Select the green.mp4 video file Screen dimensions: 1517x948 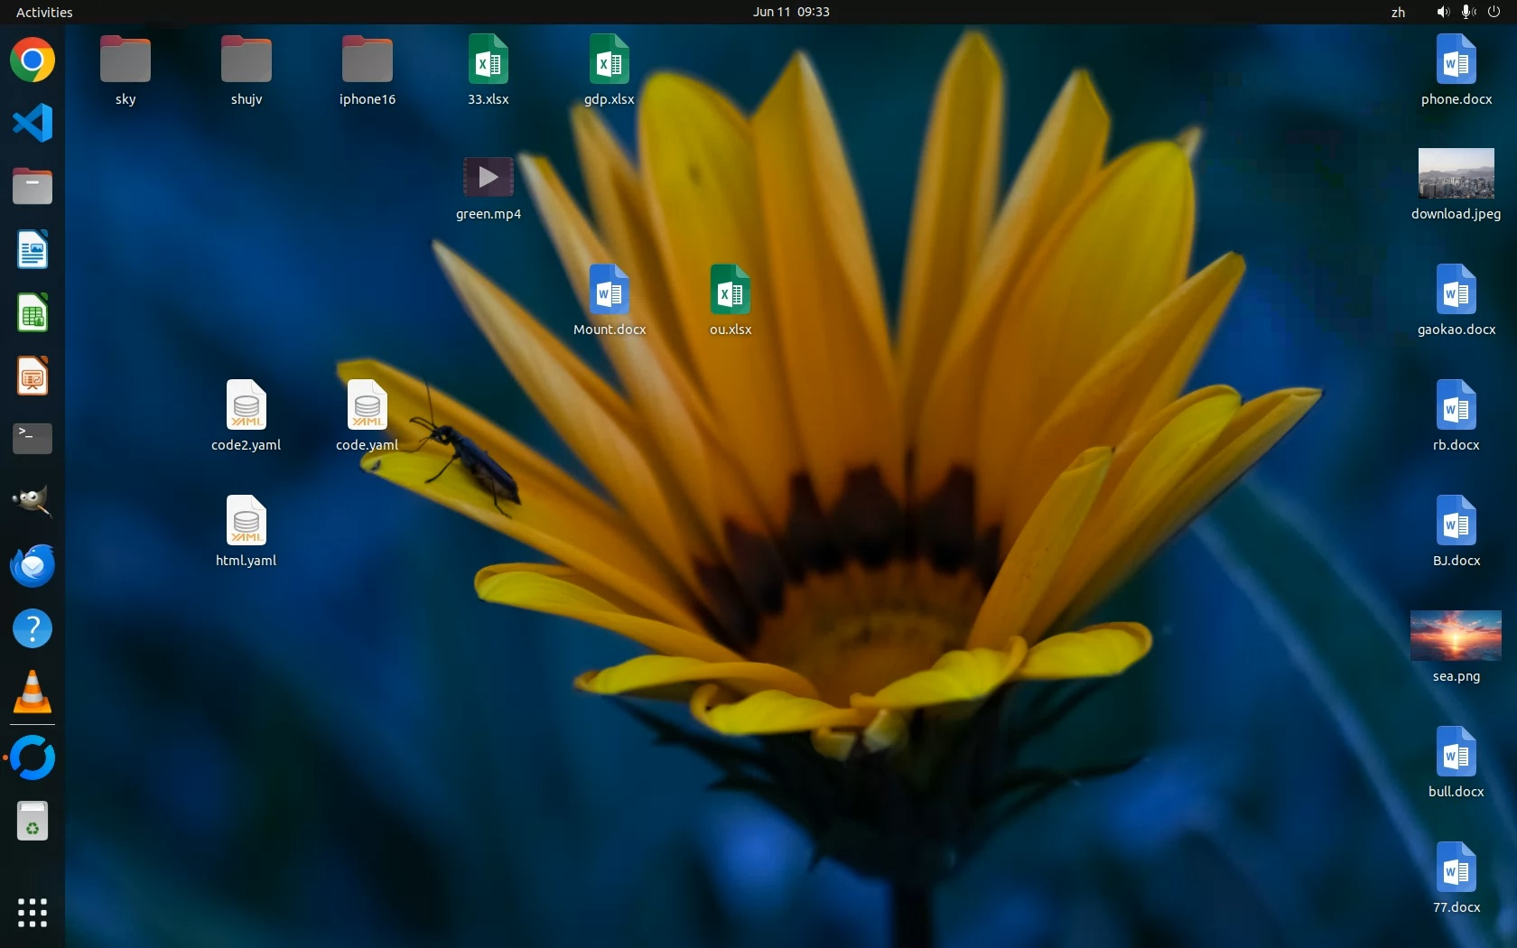click(488, 177)
